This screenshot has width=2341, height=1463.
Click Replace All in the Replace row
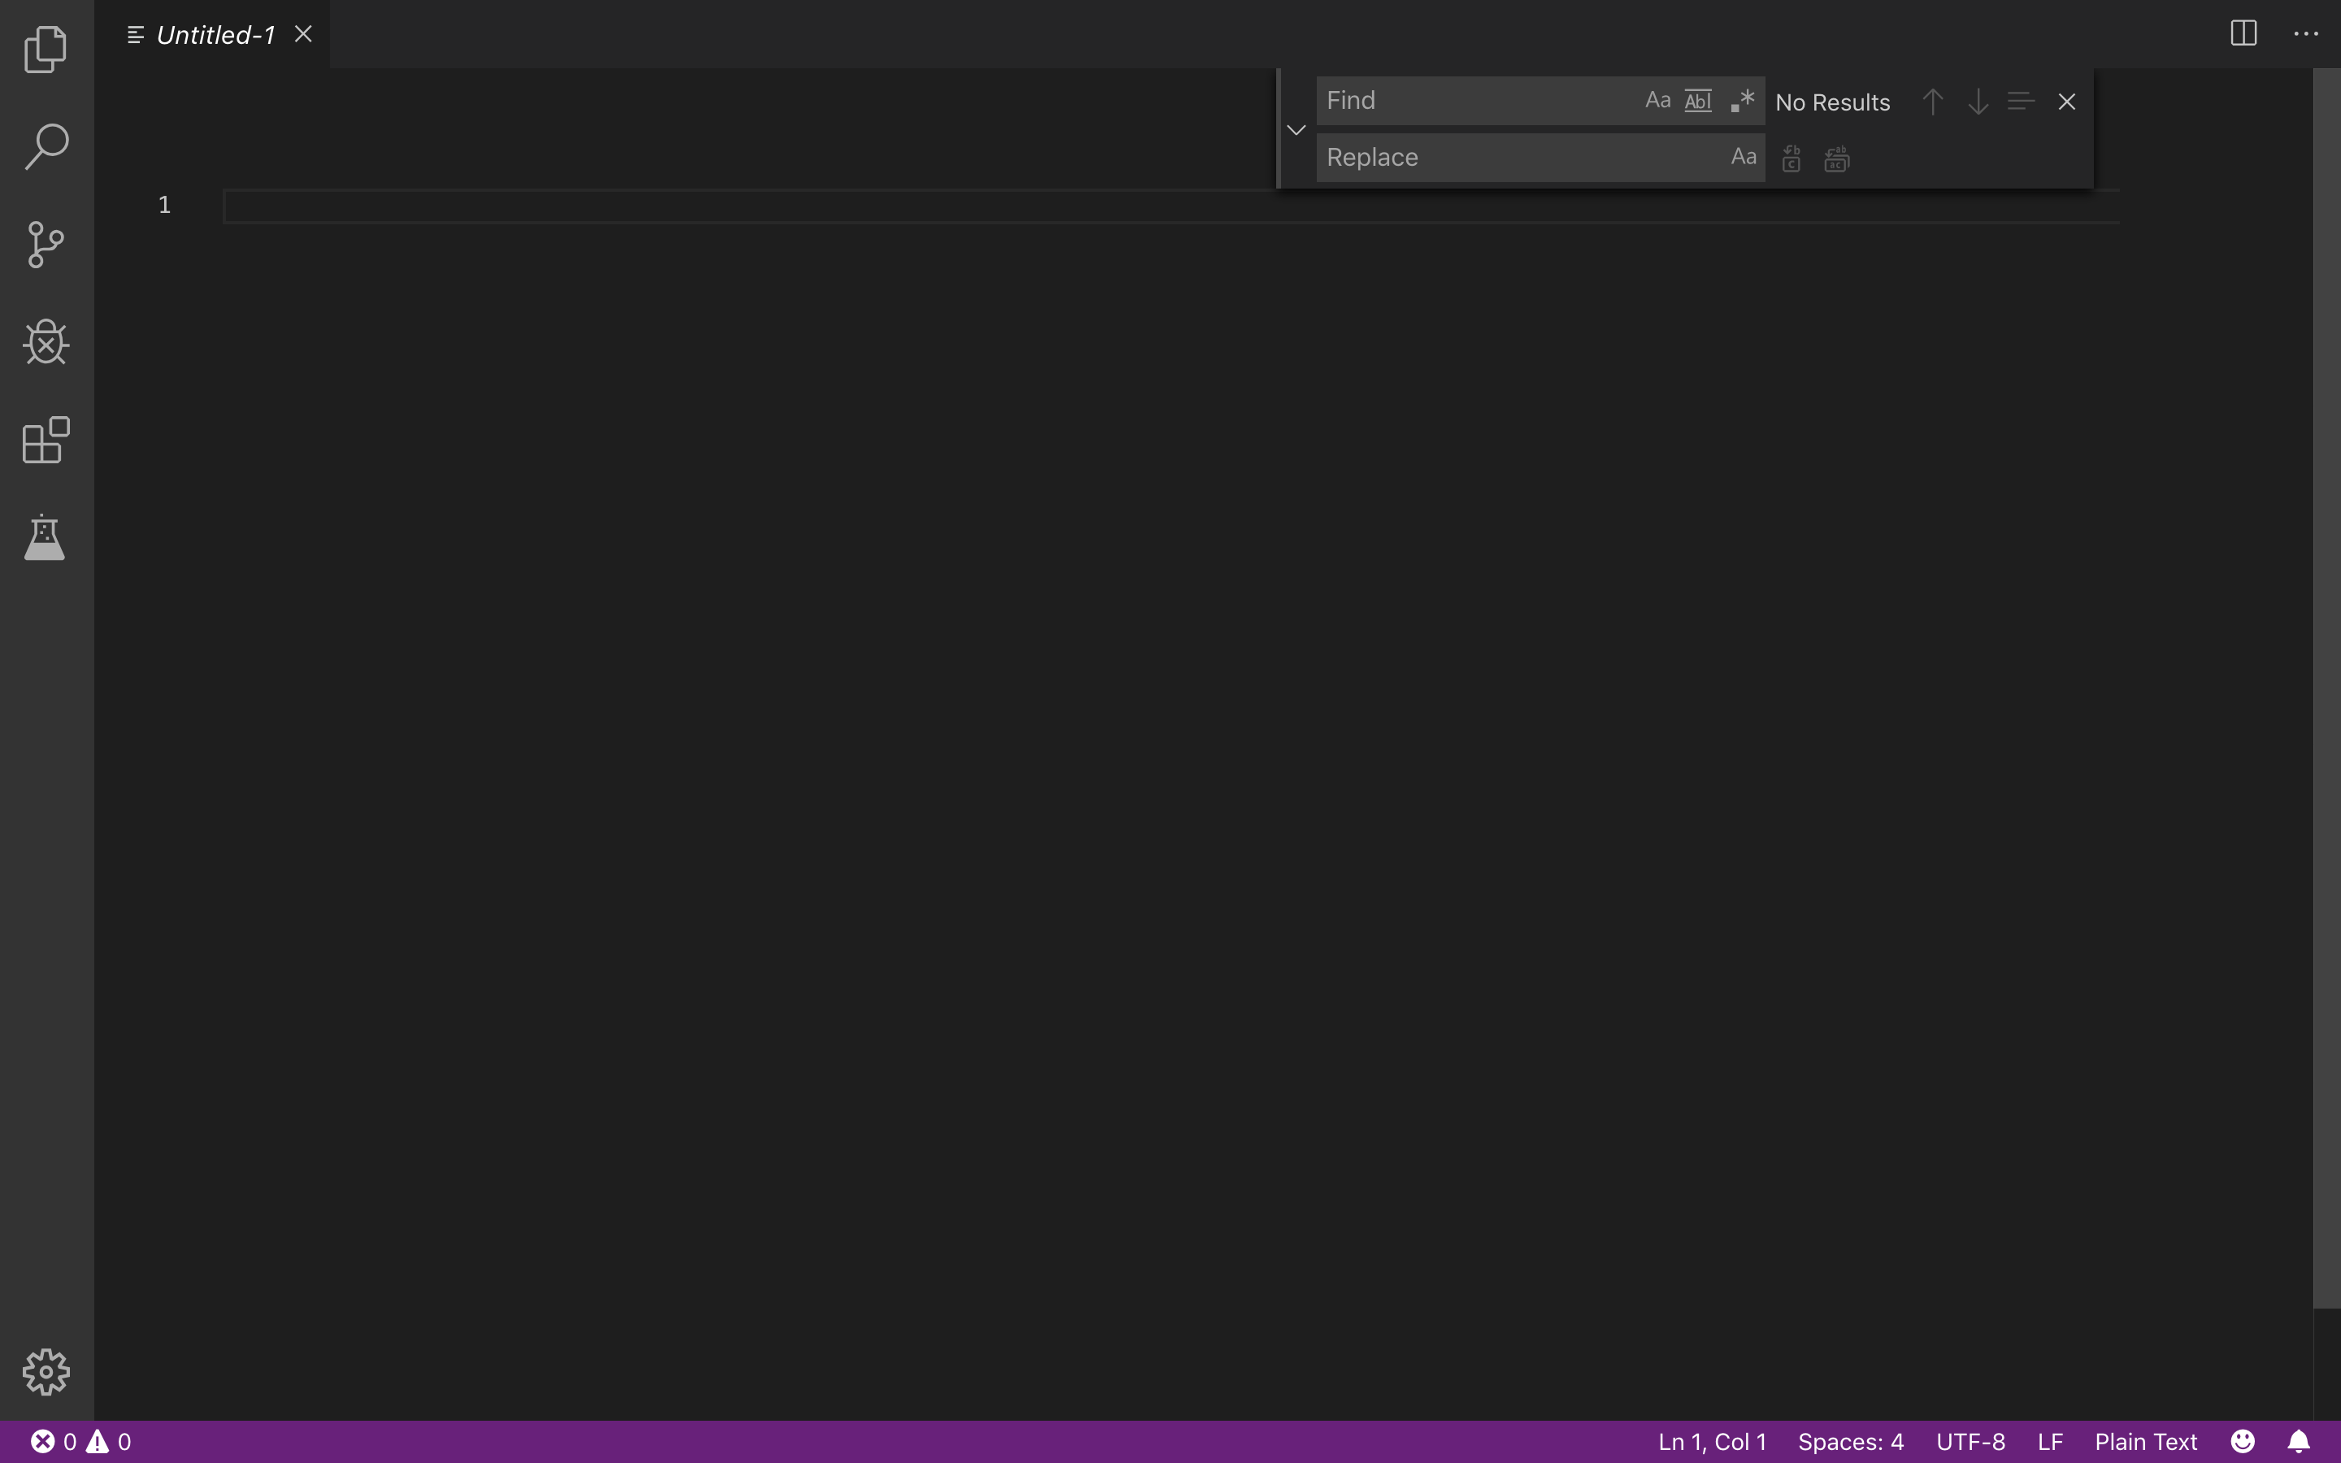click(1836, 158)
